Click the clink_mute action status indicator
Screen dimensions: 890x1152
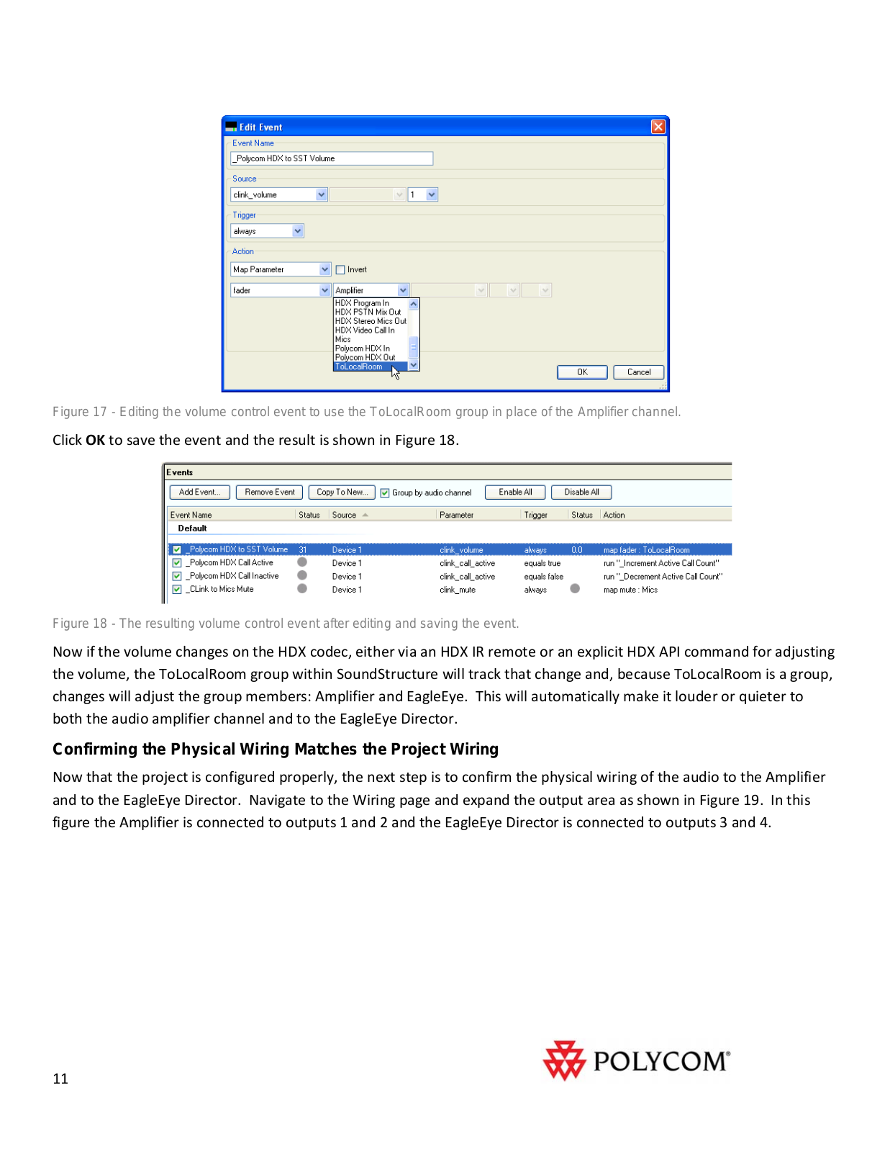pyautogui.click(x=575, y=588)
